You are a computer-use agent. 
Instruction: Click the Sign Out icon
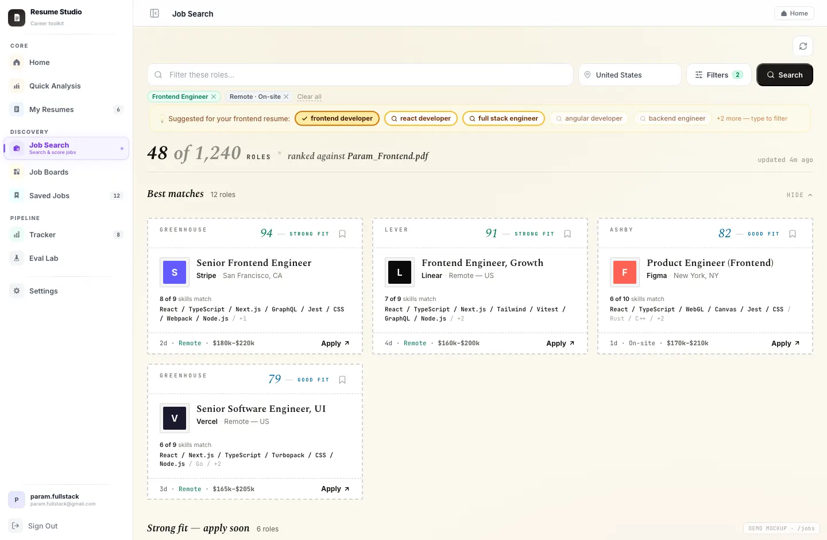point(16,526)
